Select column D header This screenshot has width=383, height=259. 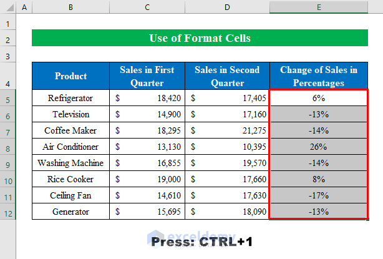227,7
